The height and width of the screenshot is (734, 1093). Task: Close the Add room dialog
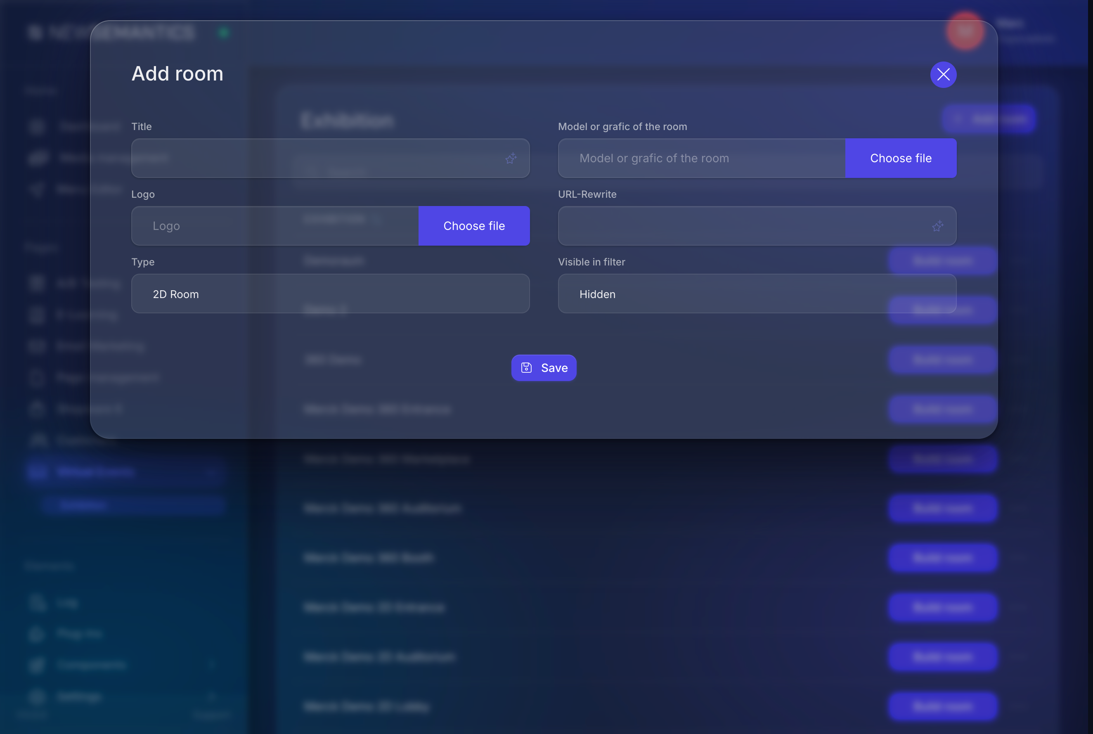[943, 74]
